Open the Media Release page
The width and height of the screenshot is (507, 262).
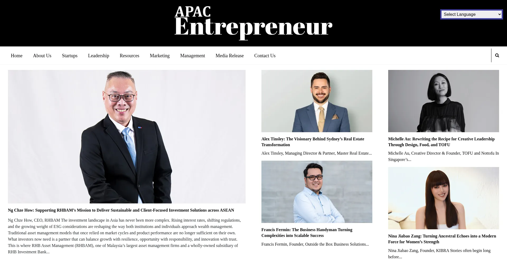tap(229, 56)
